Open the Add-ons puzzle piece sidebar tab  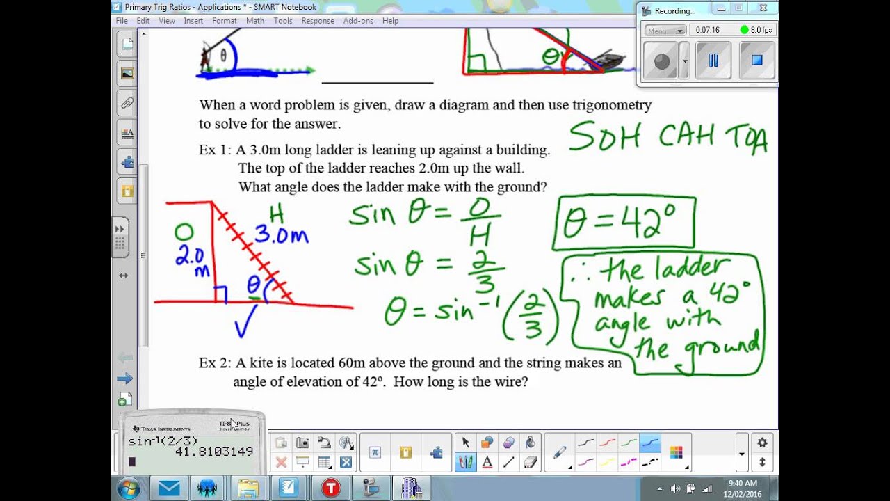[x=127, y=163]
